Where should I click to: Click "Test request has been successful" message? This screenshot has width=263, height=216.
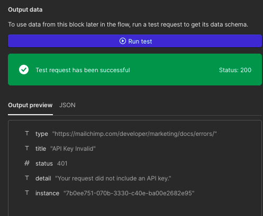[x=83, y=70]
